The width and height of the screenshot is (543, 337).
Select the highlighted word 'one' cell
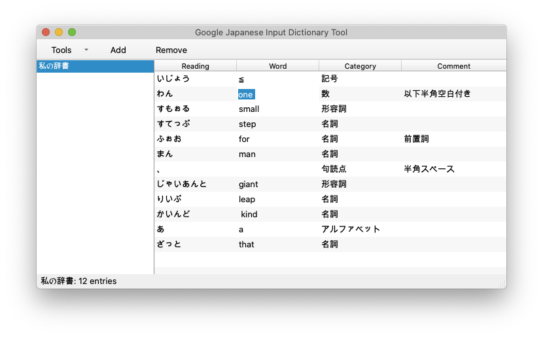pos(246,94)
